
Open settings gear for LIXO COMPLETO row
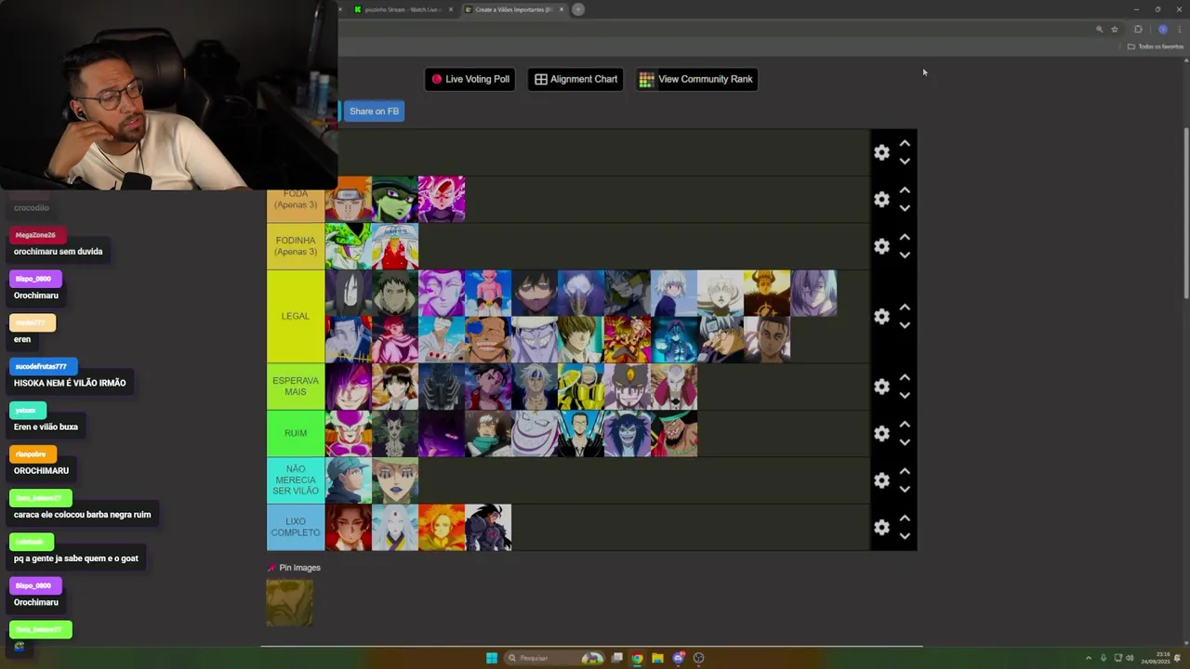[881, 528]
